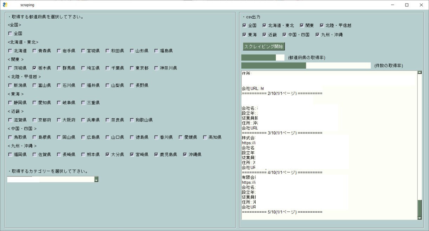429x231 pixels.
Task: Check the 青森県 checkbox
Action: pos(34,51)
